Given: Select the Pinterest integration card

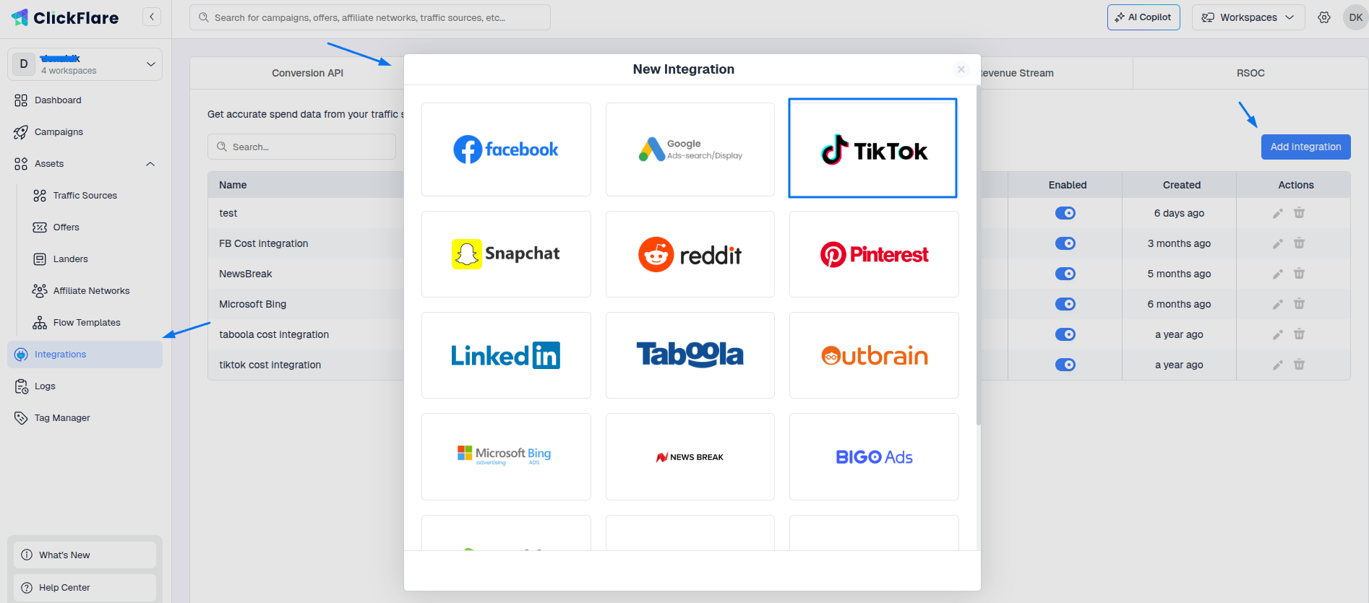Looking at the screenshot, I should tap(874, 254).
